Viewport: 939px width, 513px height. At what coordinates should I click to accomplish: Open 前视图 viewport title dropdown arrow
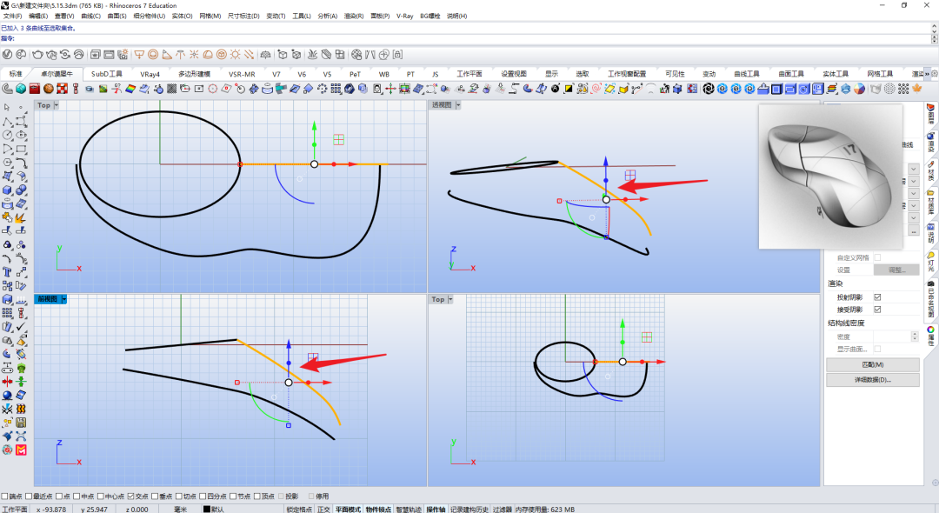point(63,299)
